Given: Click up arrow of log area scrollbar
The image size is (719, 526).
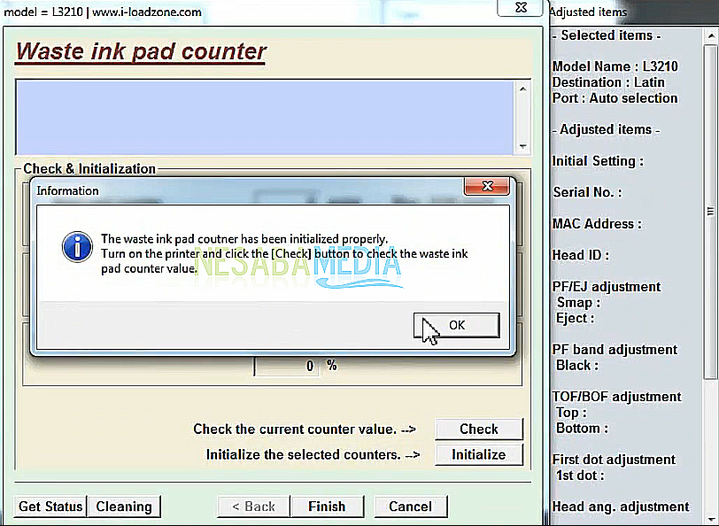Looking at the screenshot, I should (x=522, y=89).
